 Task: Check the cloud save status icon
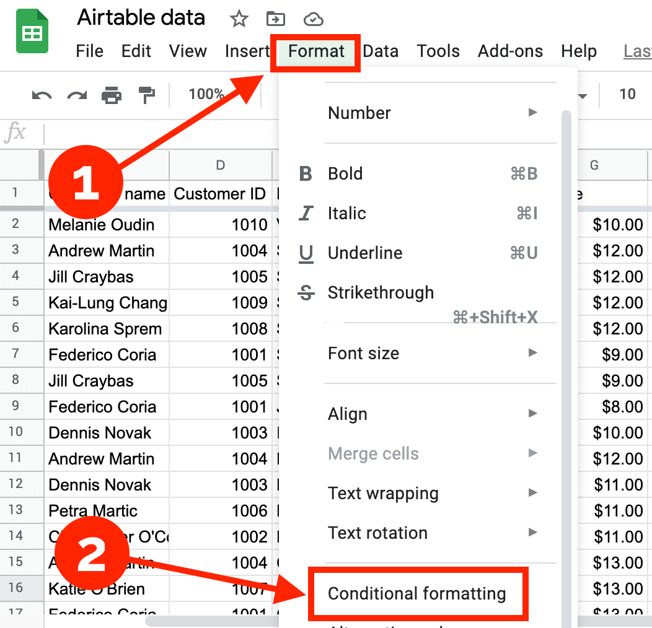(x=314, y=19)
